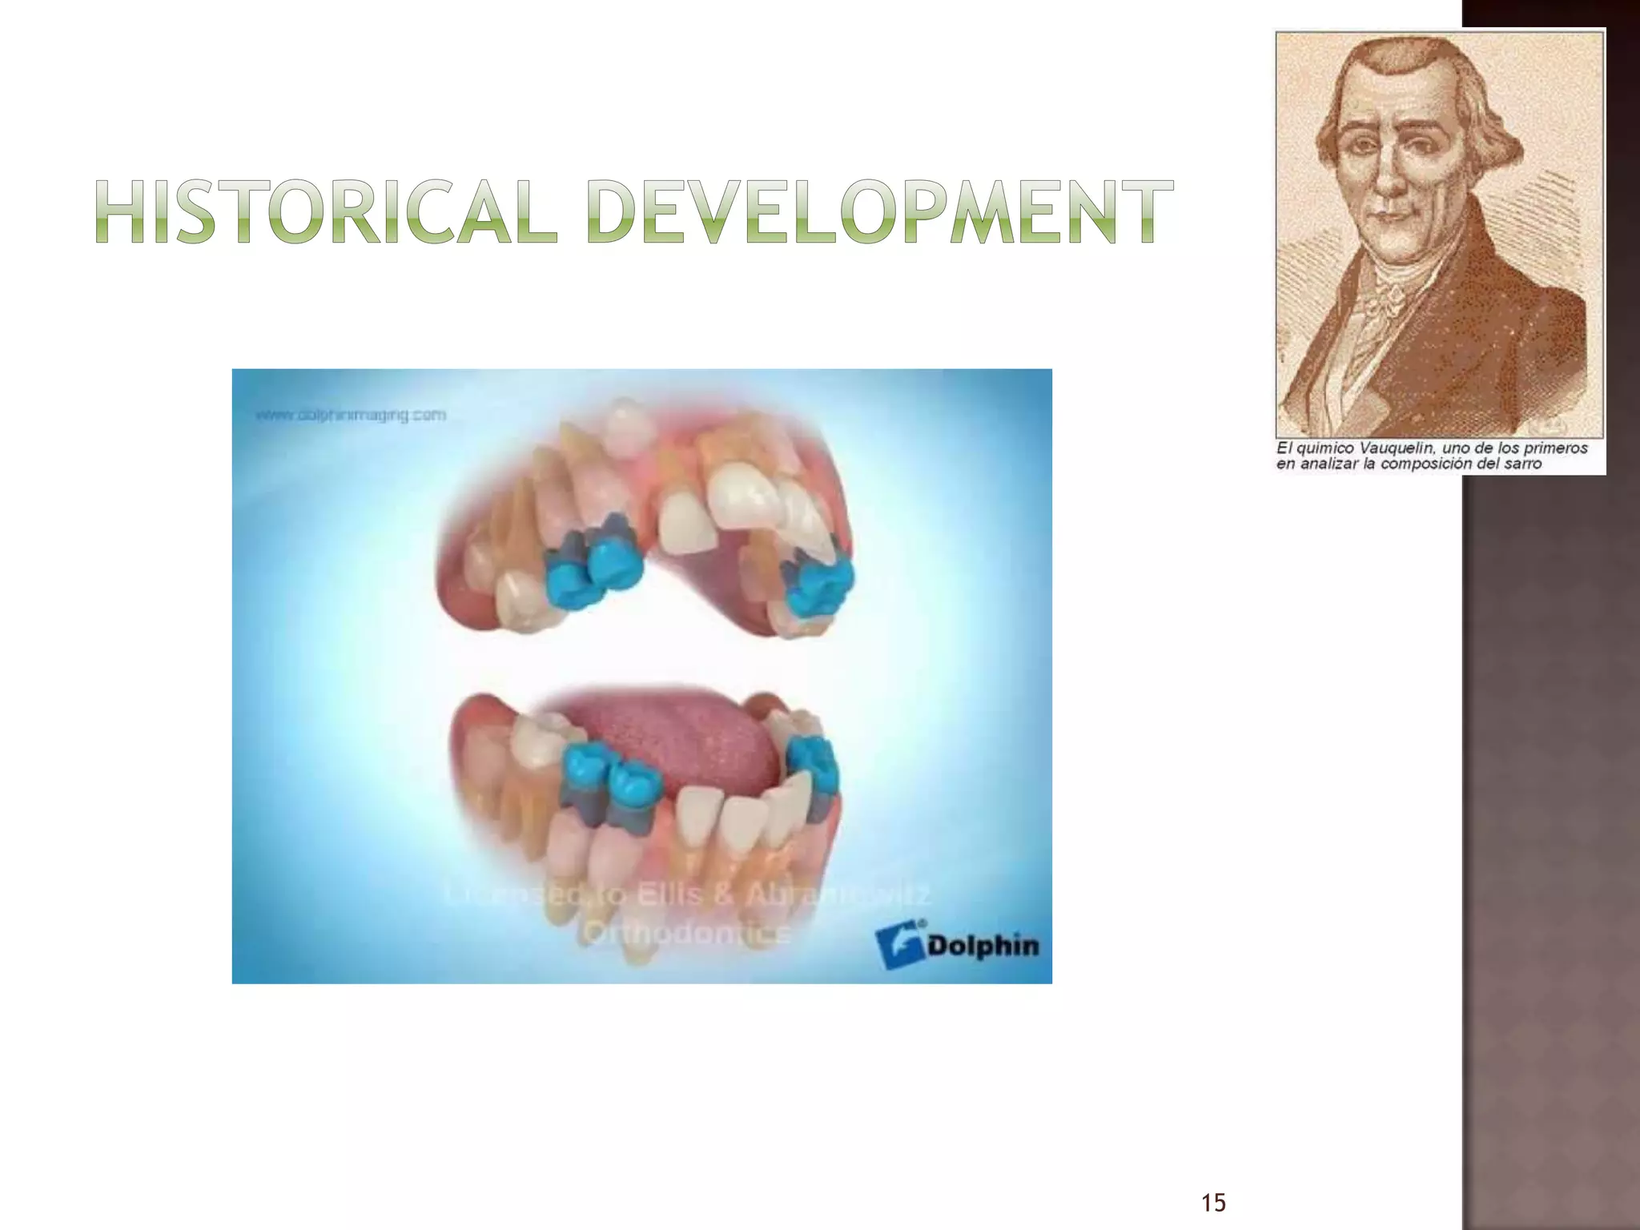
Task: Select the dental animation image
Action: pyautogui.click(x=641, y=675)
